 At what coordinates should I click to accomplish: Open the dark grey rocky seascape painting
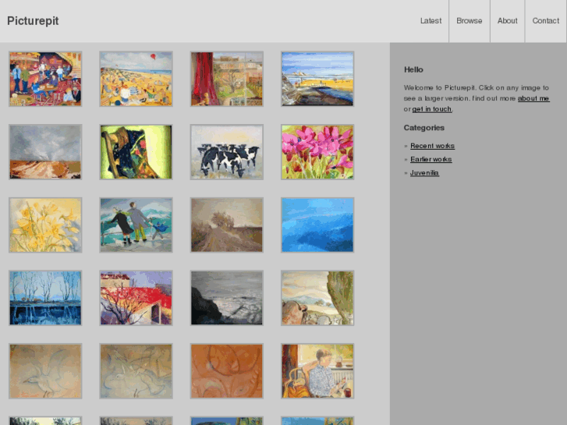coord(227,298)
